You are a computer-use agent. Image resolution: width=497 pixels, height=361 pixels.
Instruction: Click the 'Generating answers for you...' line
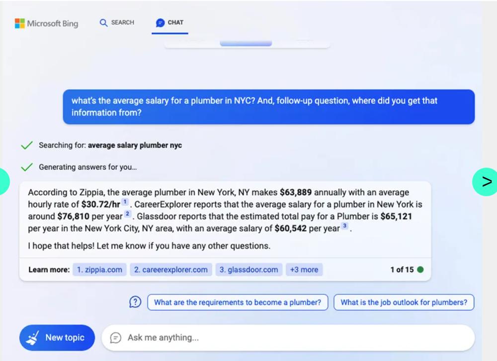88,167
